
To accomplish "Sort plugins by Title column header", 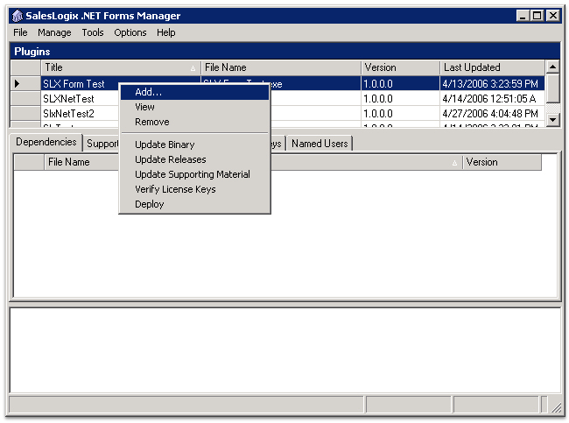I will 121,67.
